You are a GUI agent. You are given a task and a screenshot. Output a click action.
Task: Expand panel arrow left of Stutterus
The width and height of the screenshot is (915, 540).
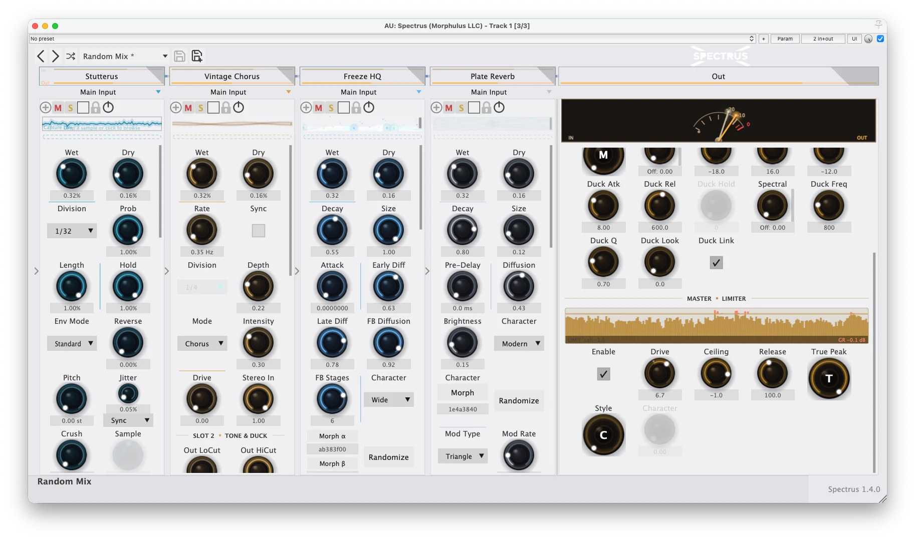click(x=36, y=271)
